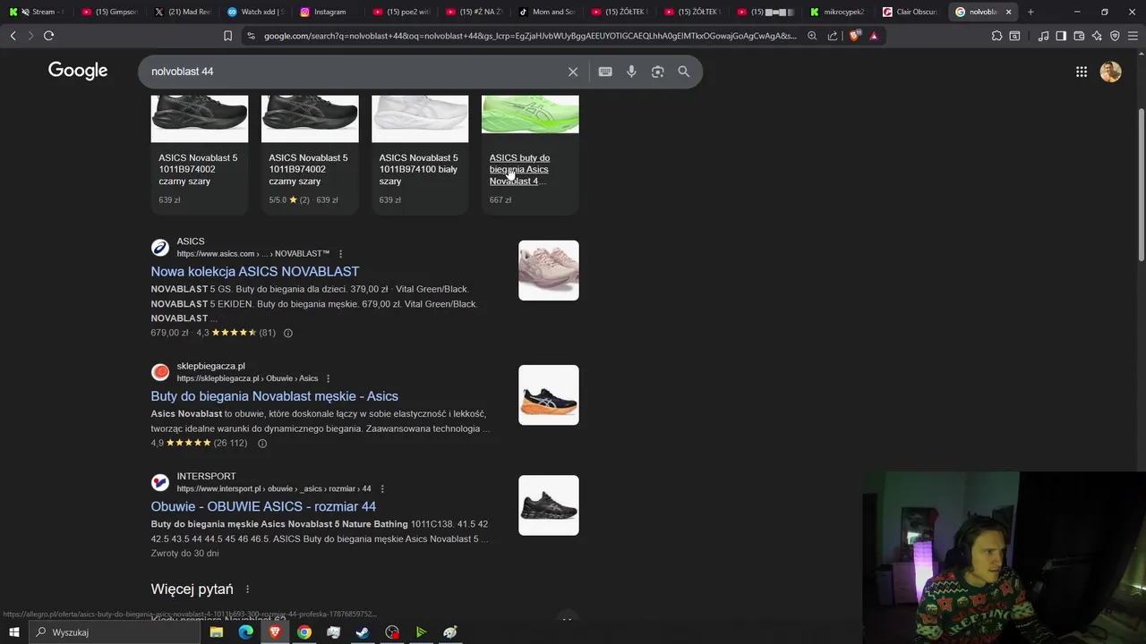The image size is (1146, 644).
Task: Open browser extensions puzzle icon
Action: coord(996,36)
